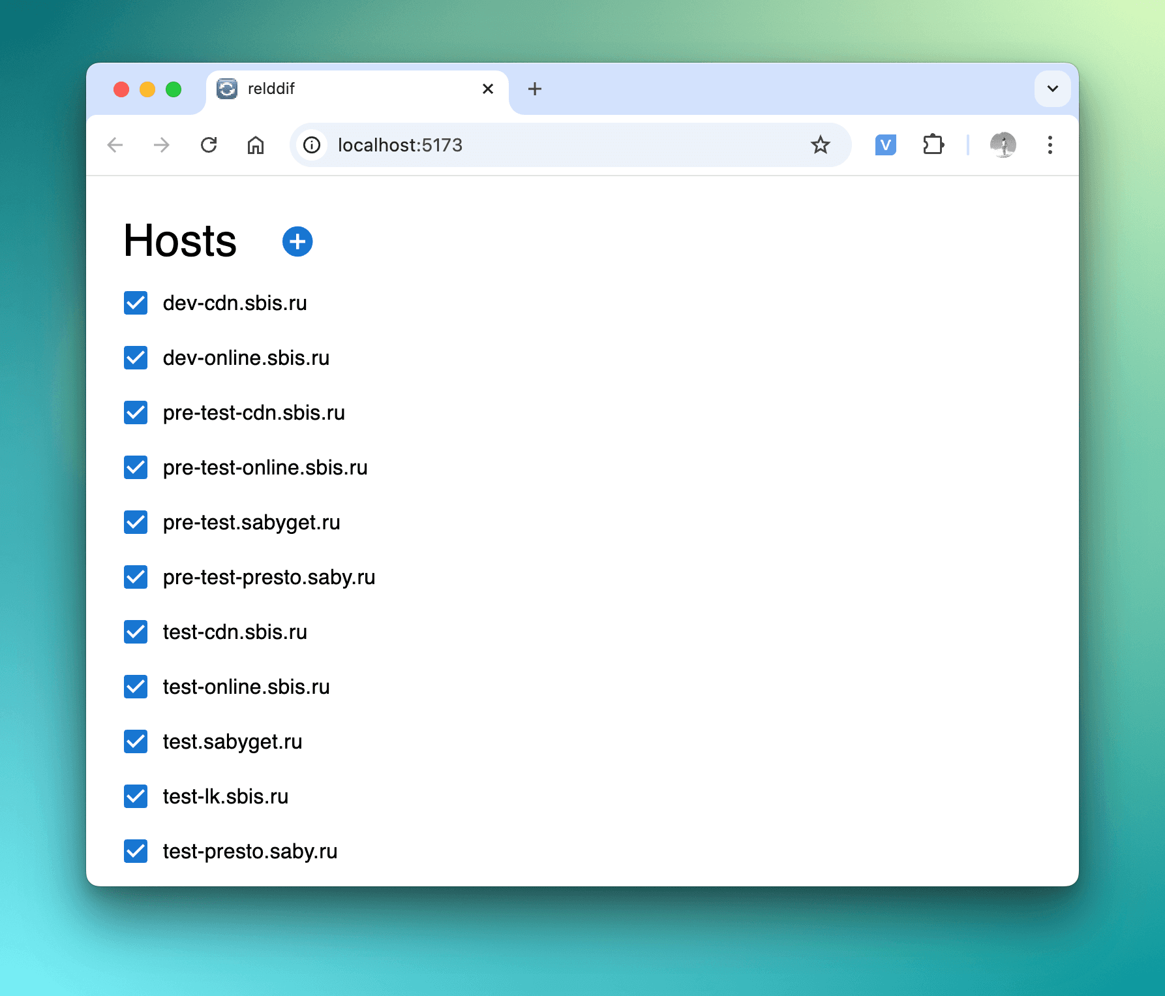The width and height of the screenshot is (1165, 996).
Task: Disable the pre-test.sabyget.ru checkbox
Action: click(136, 522)
